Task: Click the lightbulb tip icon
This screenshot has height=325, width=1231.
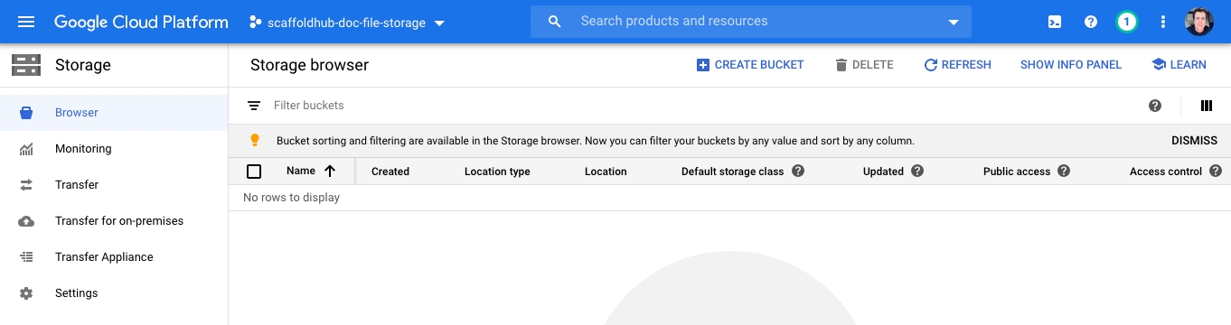Action: click(255, 141)
